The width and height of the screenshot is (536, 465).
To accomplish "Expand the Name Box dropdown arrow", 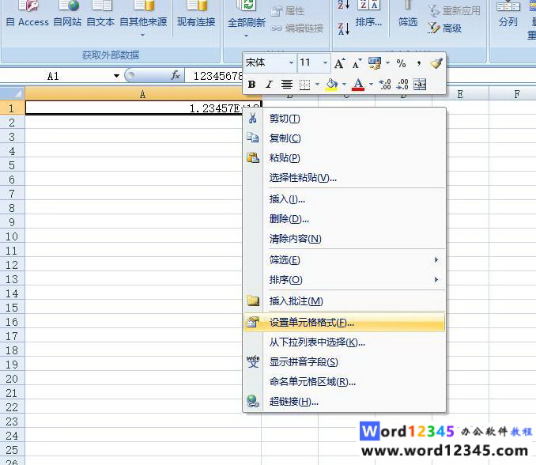I will point(117,76).
